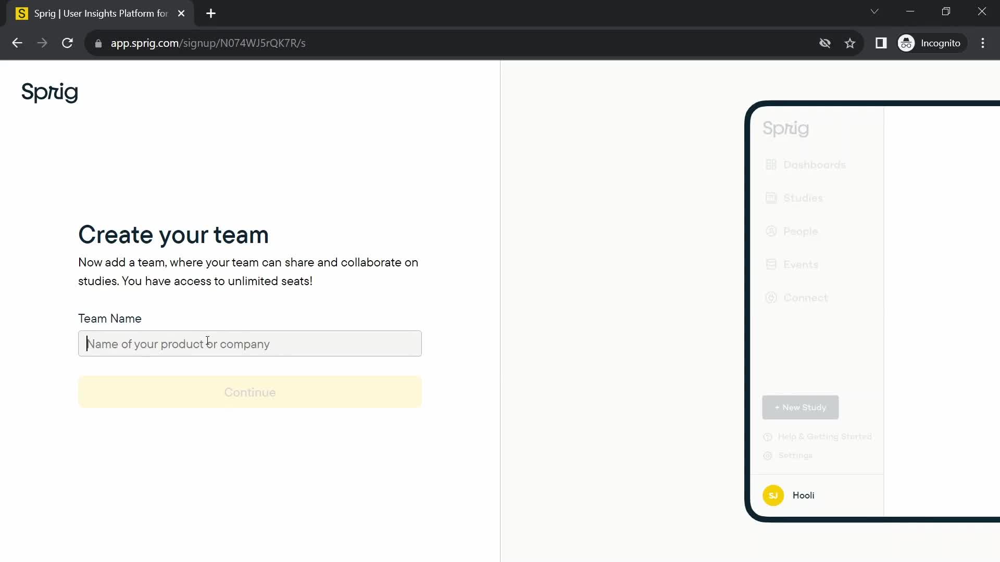Click the Connect icon in preview
Image resolution: width=1000 pixels, height=562 pixels.
tap(771, 298)
